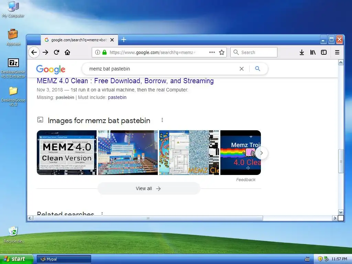
Task: Maximize the Mypal browser window
Action: (332, 40)
